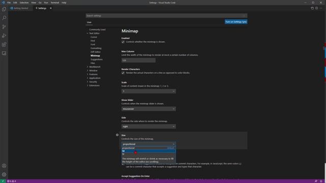Open the Side dropdown

tap(148, 127)
